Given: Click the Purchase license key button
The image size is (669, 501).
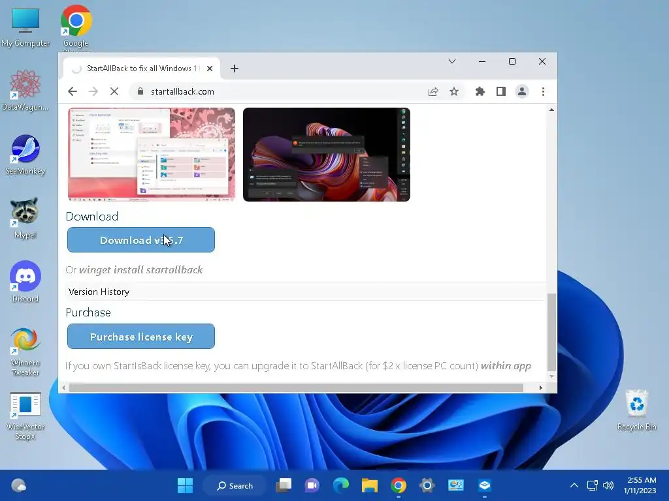Looking at the screenshot, I should tap(141, 337).
